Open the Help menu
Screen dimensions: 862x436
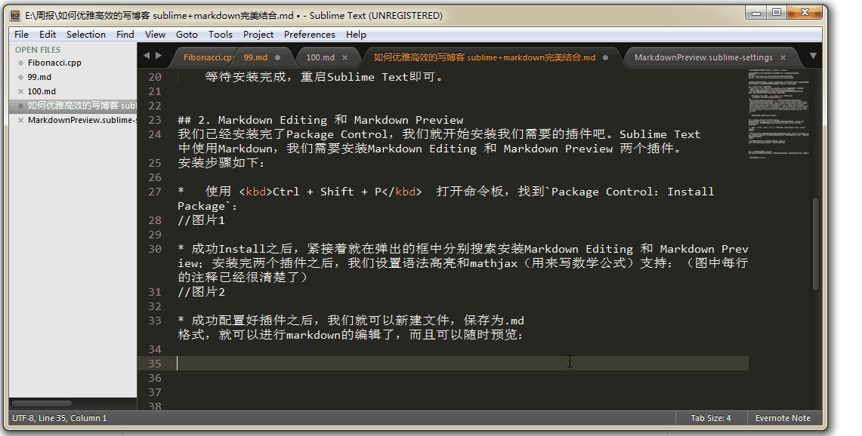(356, 34)
